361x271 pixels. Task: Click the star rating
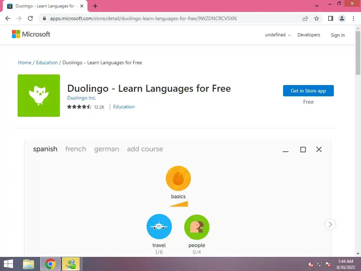79,107
